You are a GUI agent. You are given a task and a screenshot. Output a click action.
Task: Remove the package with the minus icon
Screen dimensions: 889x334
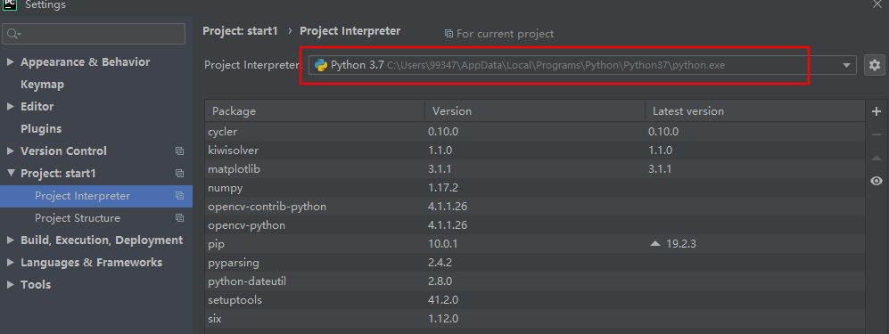[876, 134]
